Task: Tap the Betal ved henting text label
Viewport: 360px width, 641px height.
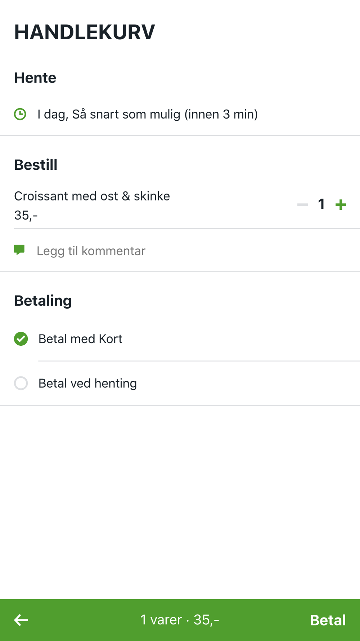Action: point(87,383)
